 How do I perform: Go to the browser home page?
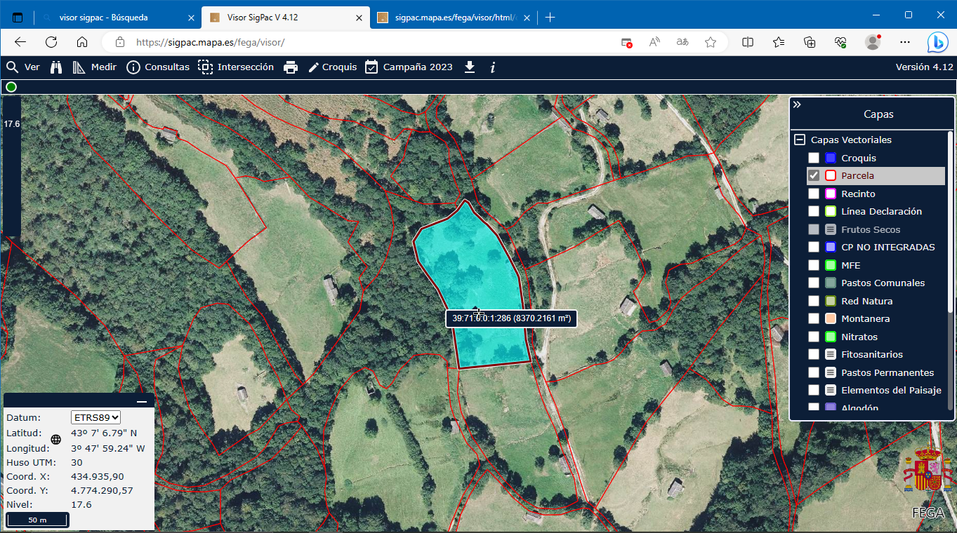(82, 42)
